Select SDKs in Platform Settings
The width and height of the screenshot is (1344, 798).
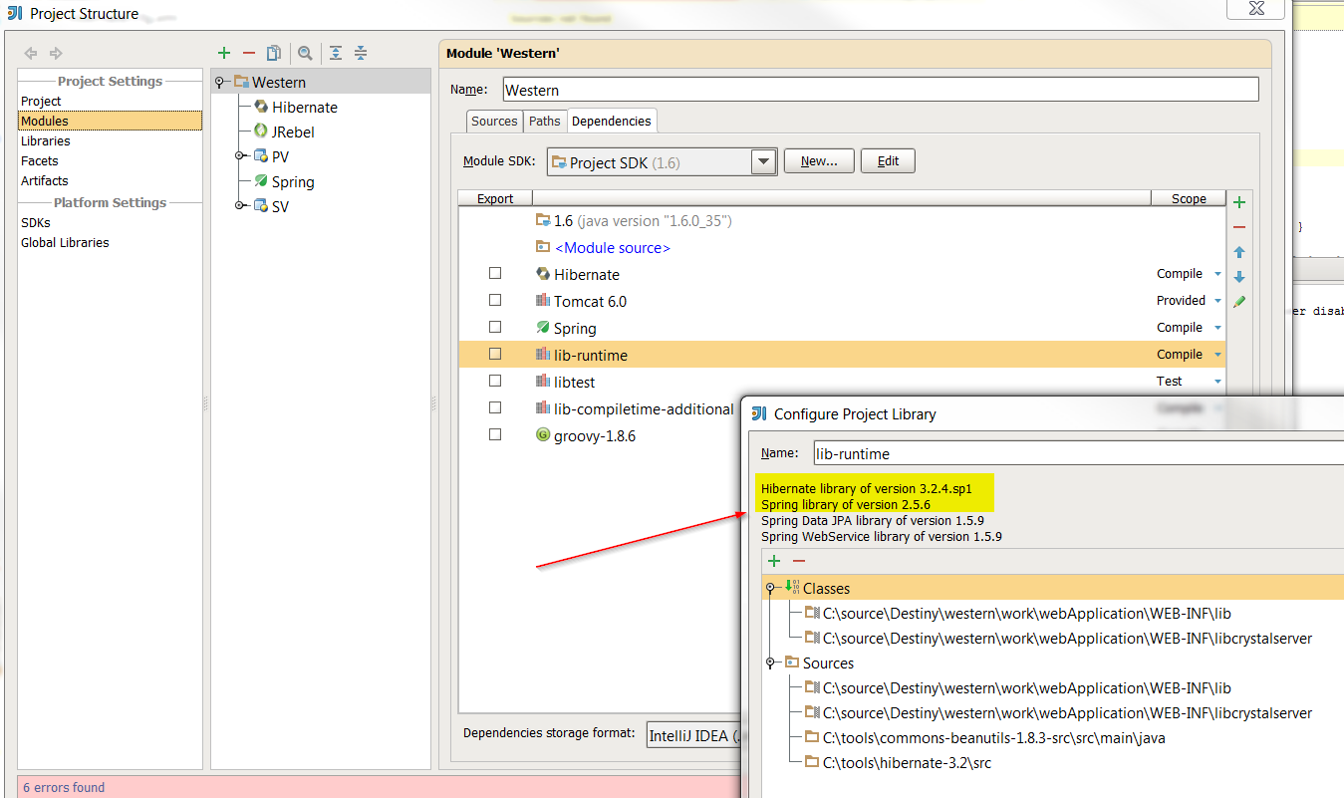coord(36,222)
